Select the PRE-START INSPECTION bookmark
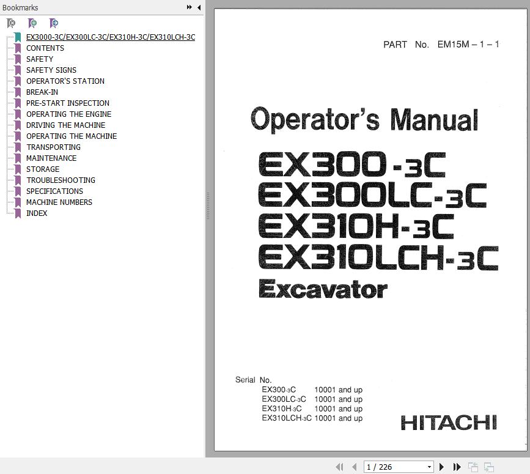Image resolution: width=530 pixels, height=474 pixels. pyautogui.click(x=68, y=103)
